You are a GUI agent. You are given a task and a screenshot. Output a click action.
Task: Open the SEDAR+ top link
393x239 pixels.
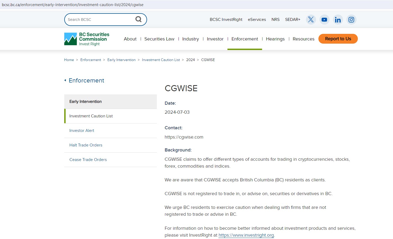pyautogui.click(x=293, y=20)
